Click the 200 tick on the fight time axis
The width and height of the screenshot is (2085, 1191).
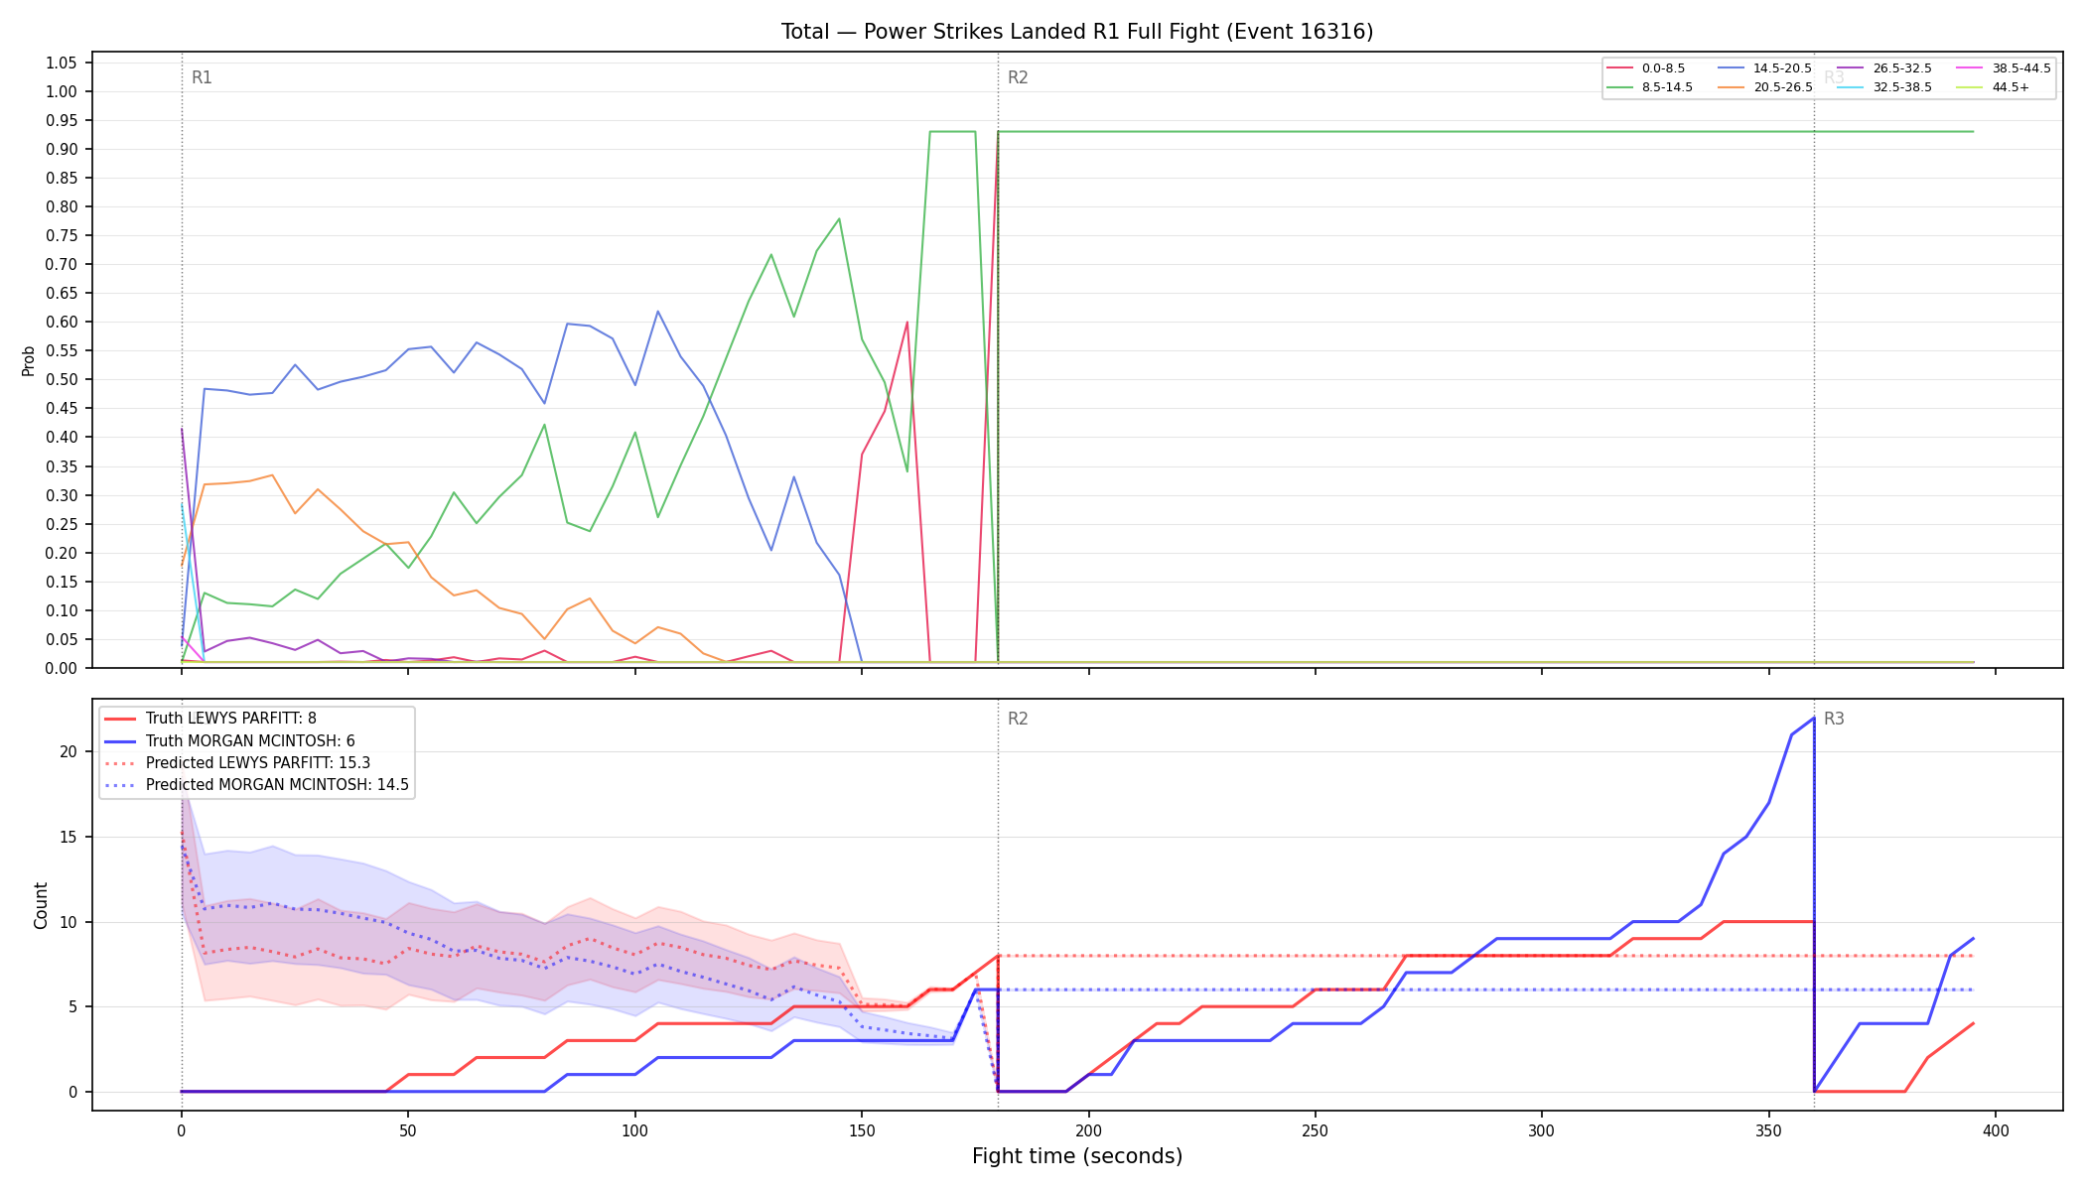click(x=1088, y=1130)
